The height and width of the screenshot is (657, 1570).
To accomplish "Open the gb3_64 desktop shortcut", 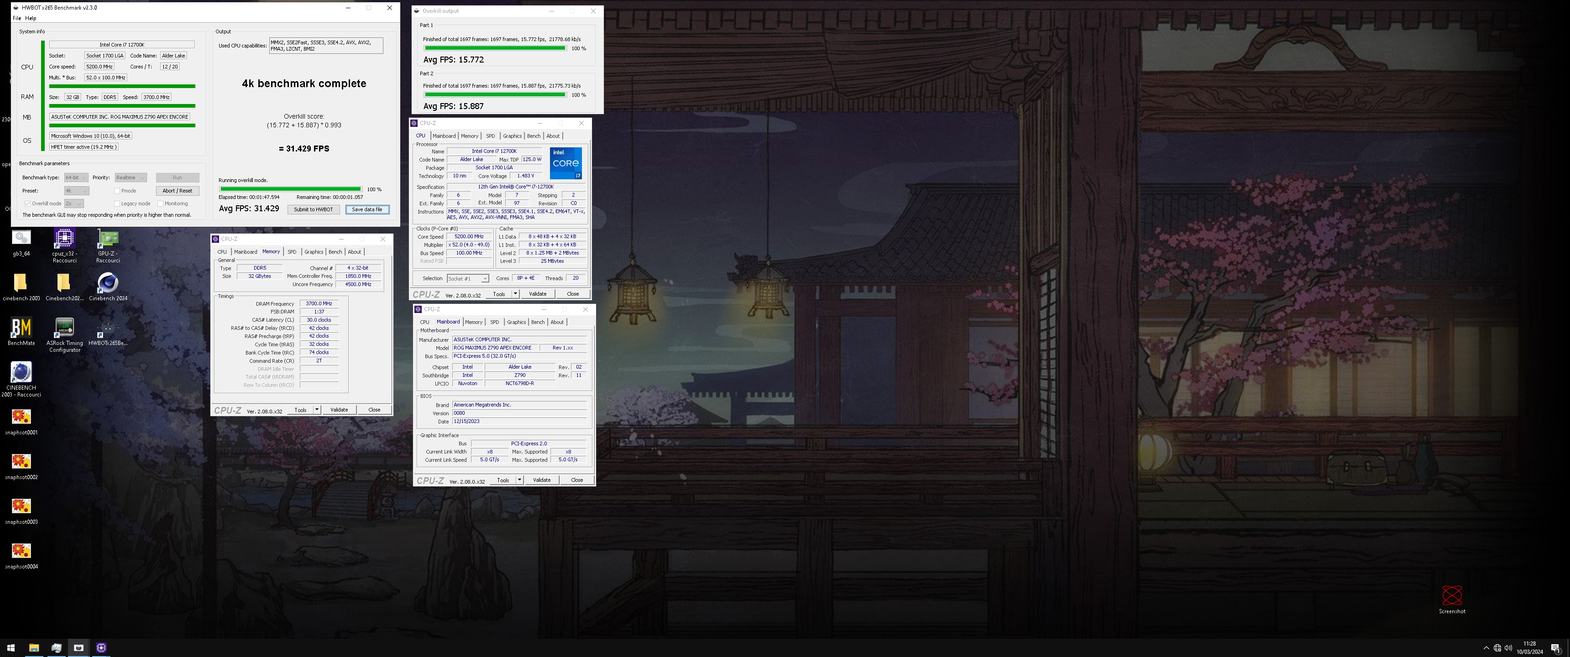I will [21, 242].
